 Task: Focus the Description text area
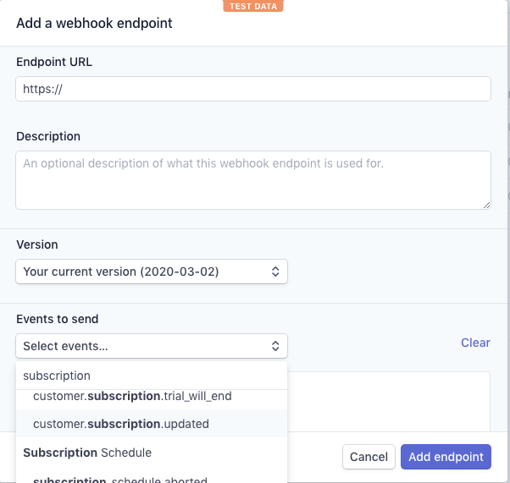click(x=252, y=179)
